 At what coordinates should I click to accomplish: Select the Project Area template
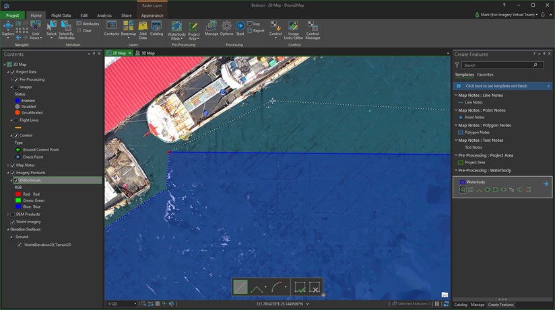[x=475, y=162]
